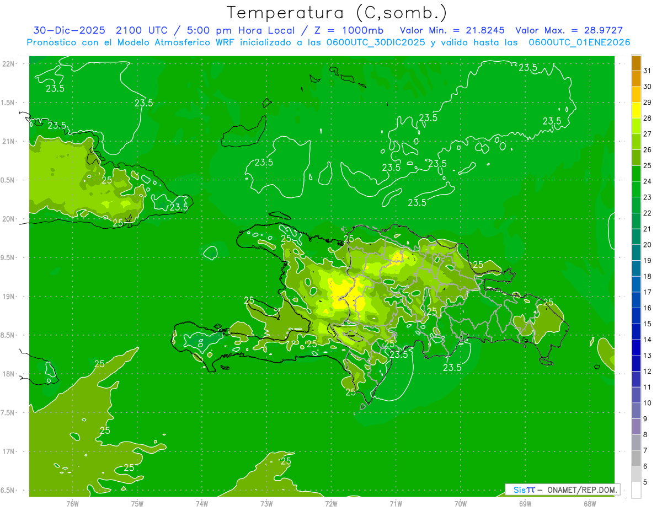Click the title "Temperatura (C,somb.)"
This screenshot has width=662, height=511.
[x=337, y=13]
